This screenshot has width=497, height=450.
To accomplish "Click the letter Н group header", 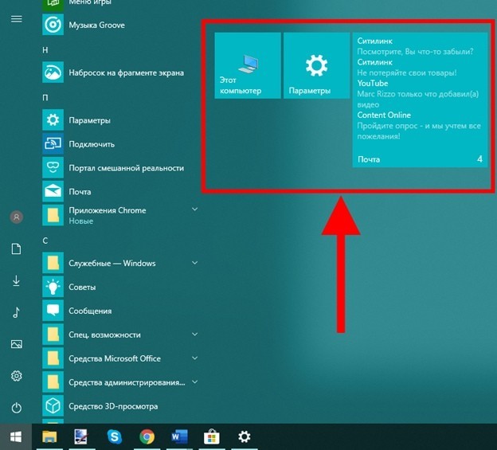I will click(x=45, y=50).
